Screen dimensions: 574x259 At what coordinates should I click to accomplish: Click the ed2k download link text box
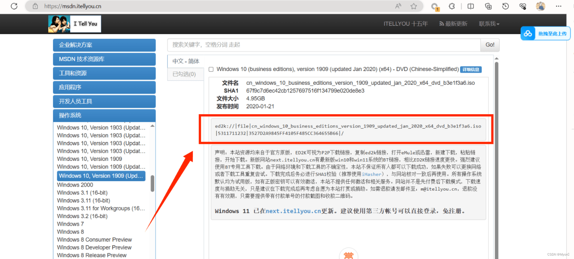348,129
